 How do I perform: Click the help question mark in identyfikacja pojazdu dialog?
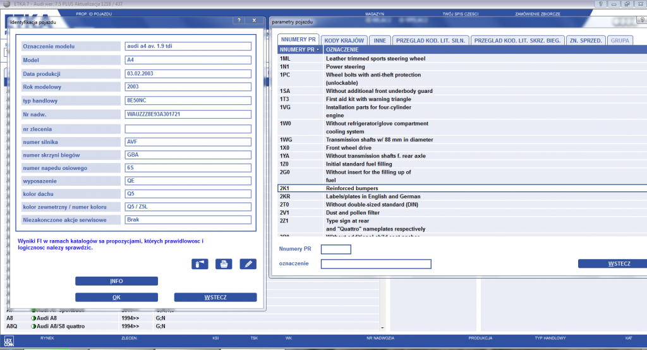[239, 20]
